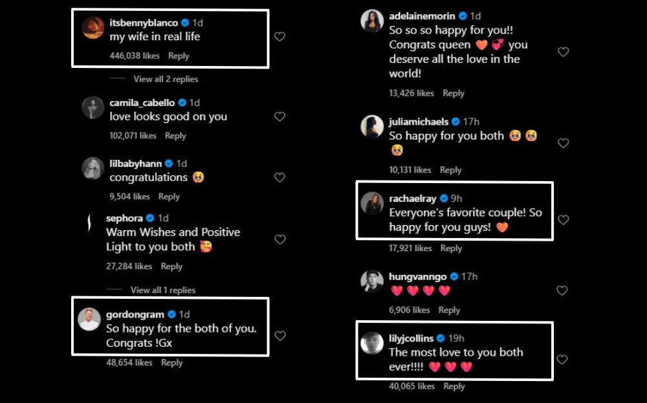Image resolution: width=647 pixels, height=403 pixels.
Task: Reply to camila_cabello's comment
Action: (x=175, y=136)
